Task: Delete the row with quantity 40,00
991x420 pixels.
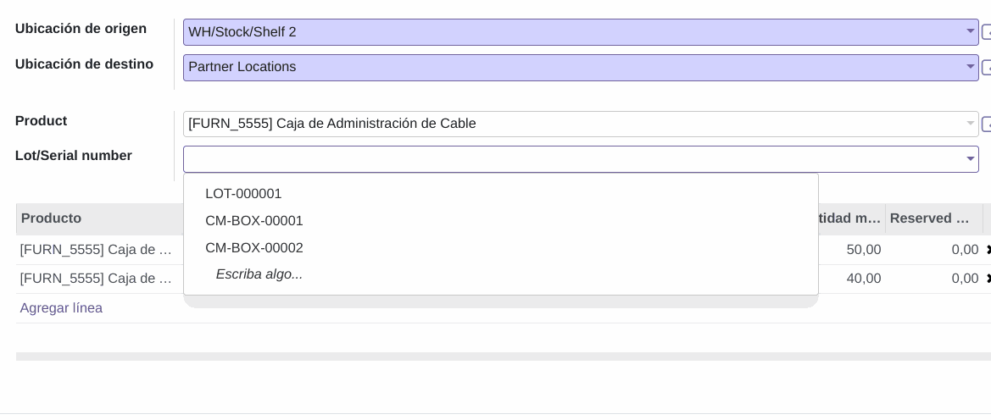Action: (x=988, y=279)
